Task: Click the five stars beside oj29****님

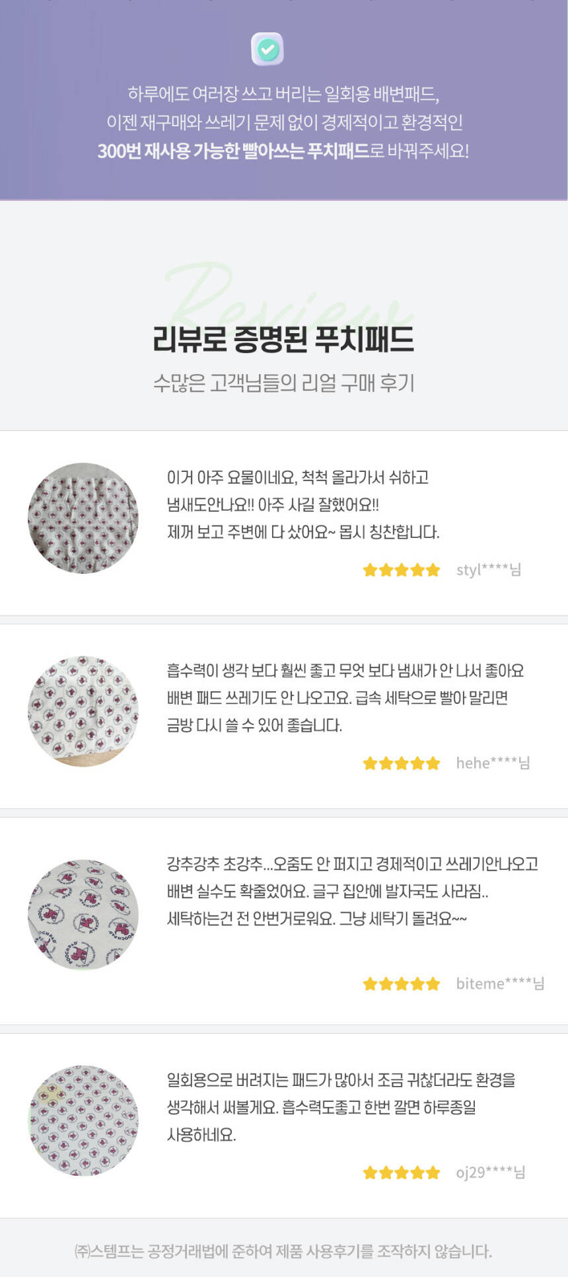Action: [x=401, y=1173]
